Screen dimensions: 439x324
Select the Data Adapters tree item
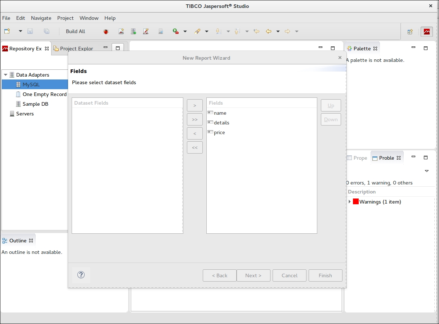(32, 75)
